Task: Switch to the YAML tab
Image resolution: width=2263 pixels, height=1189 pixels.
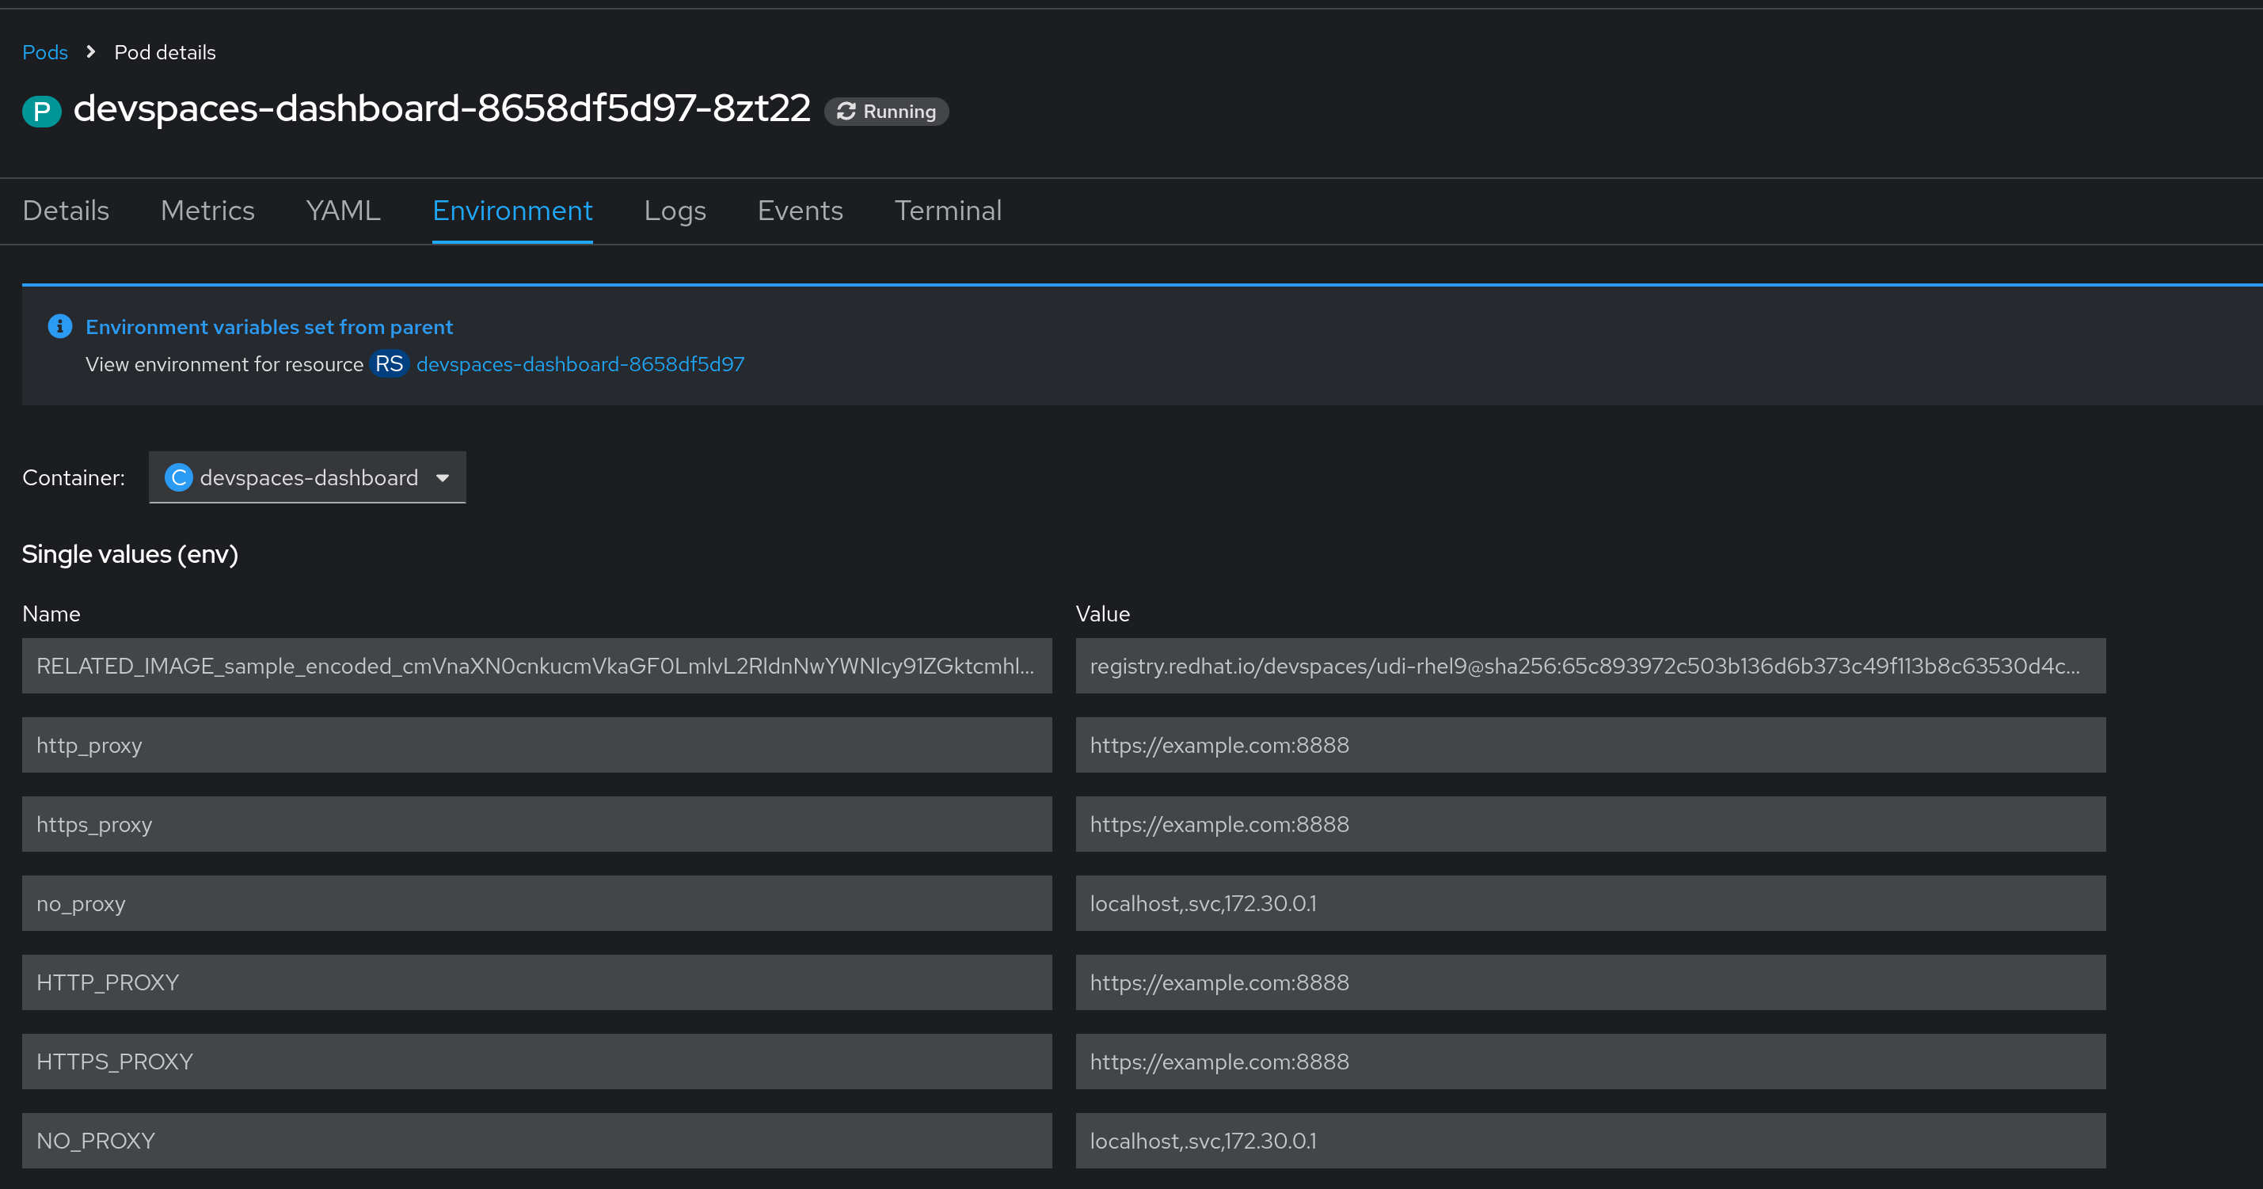Action: 343,211
